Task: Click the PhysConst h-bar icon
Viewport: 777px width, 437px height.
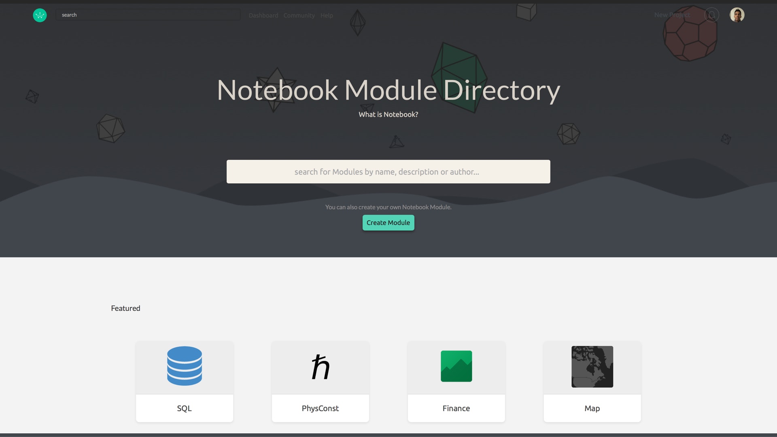Action: (x=321, y=367)
